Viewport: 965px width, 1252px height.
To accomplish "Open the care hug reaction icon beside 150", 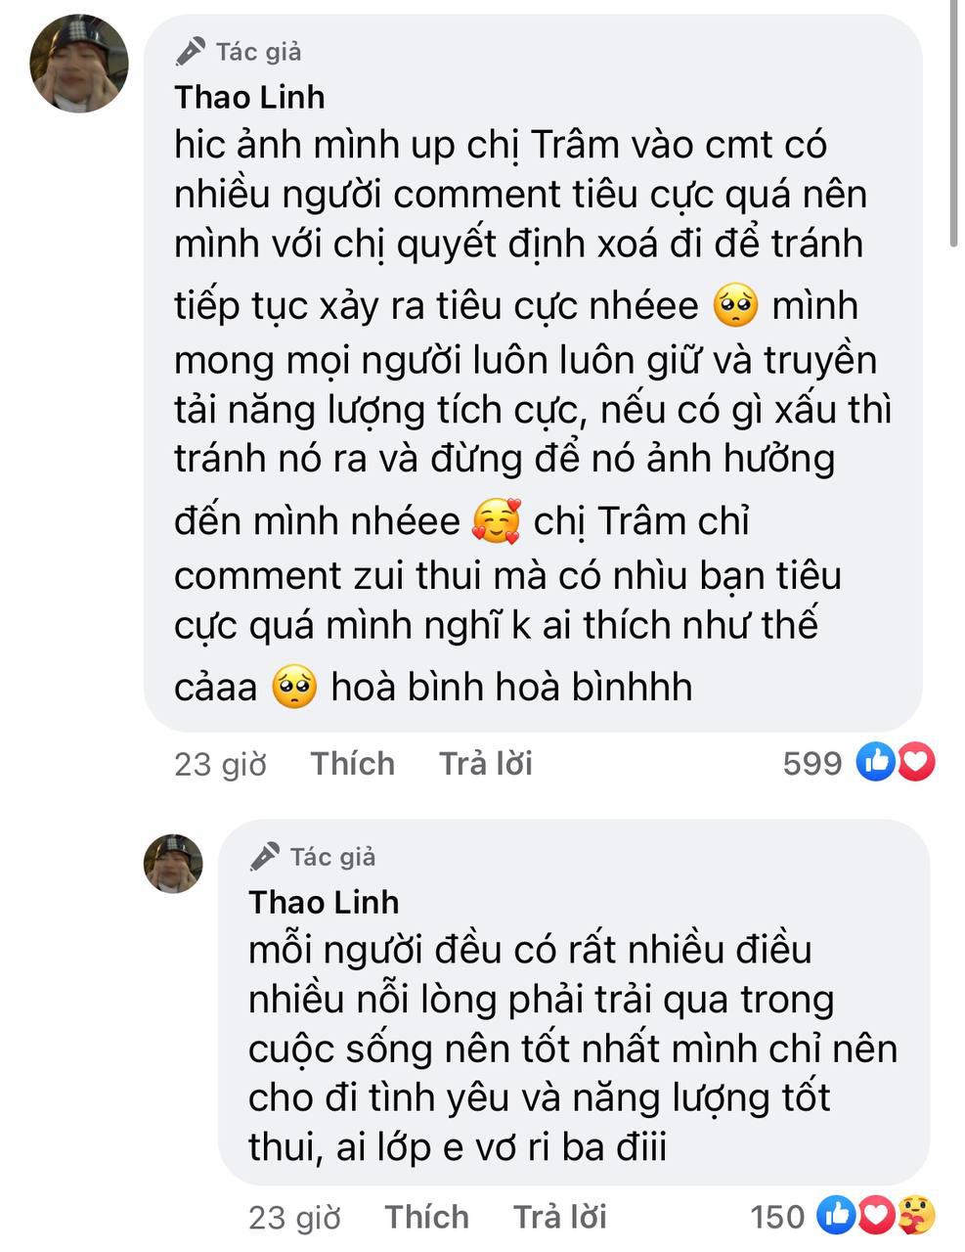I will click(915, 1216).
